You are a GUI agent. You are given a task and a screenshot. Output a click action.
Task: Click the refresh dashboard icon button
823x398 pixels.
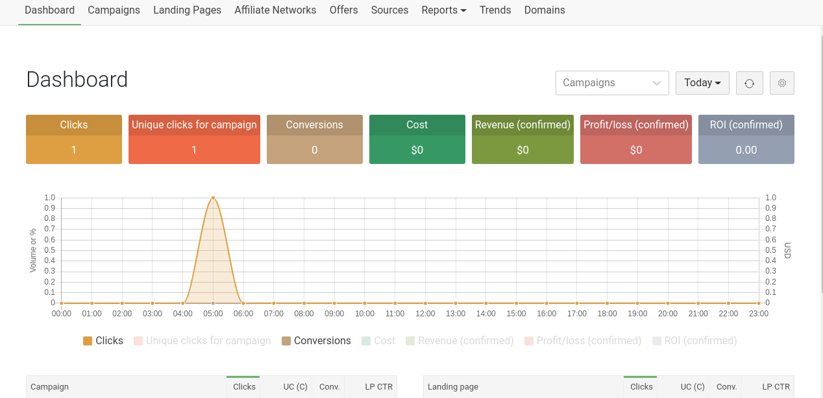coord(750,83)
